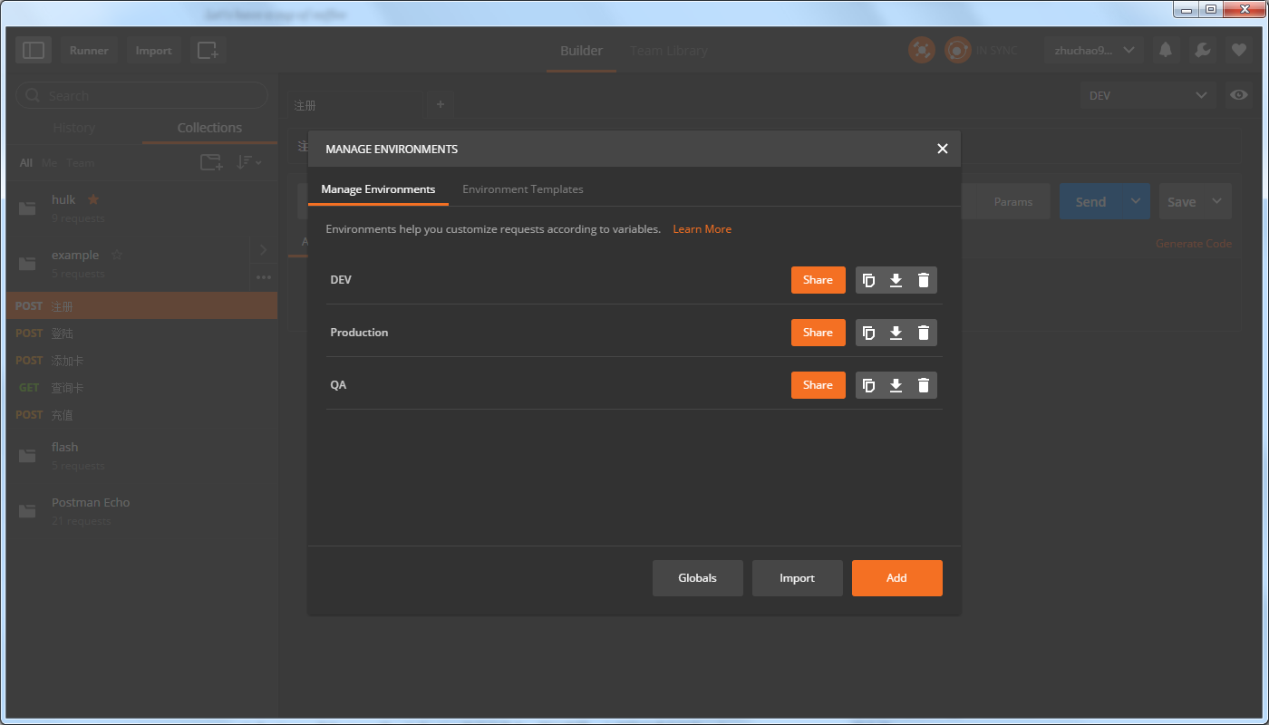1269x725 pixels.
Task: Click the sync status icon
Action: pyautogui.click(x=958, y=50)
